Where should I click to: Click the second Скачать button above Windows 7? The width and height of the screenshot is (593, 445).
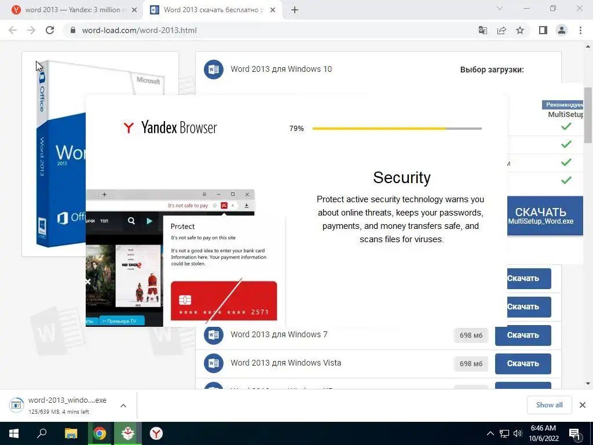(x=529, y=307)
